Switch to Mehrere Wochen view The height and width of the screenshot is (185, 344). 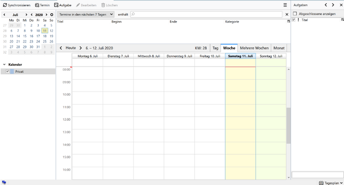254,48
